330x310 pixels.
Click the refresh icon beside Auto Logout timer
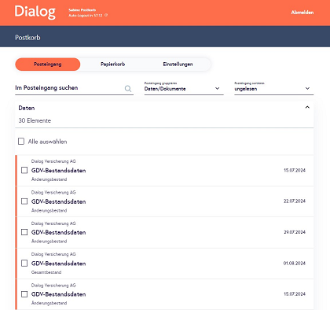point(106,15)
